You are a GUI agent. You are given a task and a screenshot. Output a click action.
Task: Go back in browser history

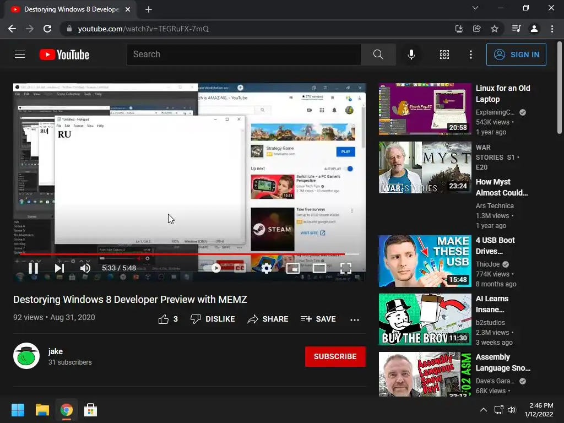[12, 29]
